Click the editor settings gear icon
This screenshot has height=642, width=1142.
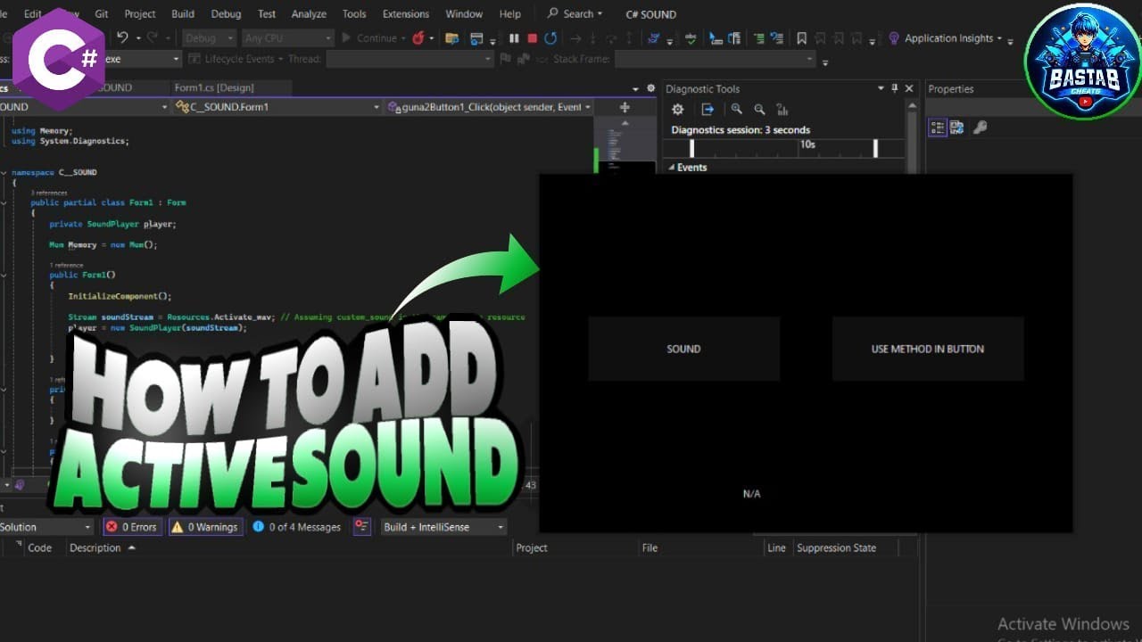[x=650, y=88]
